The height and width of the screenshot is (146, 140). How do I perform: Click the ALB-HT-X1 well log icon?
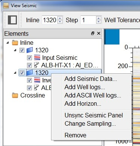tap(36, 65)
